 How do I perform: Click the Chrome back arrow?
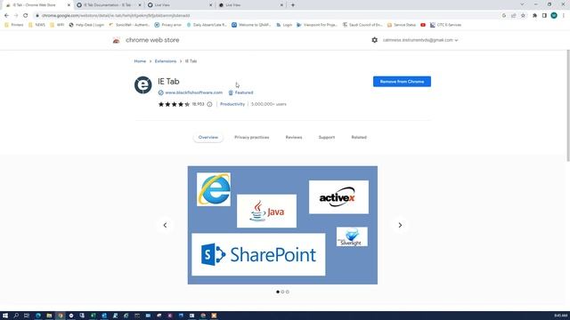tap(6, 16)
